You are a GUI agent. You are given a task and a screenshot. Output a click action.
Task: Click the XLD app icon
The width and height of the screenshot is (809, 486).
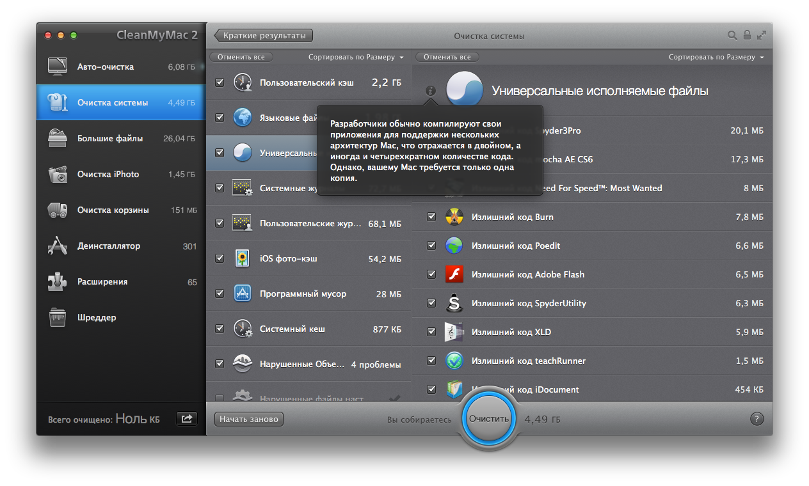tap(454, 332)
